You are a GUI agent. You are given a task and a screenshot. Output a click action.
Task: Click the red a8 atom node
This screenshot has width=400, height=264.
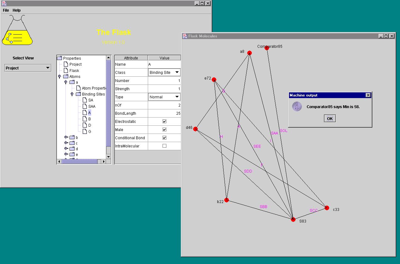(x=249, y=53)
